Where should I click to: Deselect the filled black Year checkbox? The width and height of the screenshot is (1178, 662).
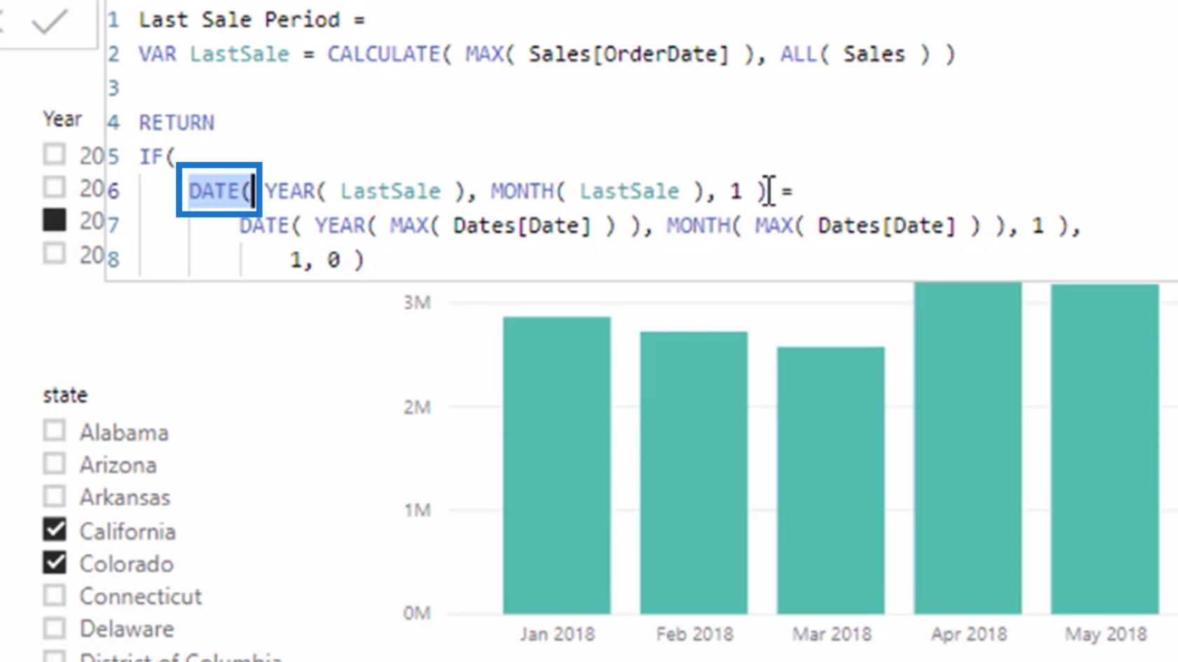(x=55, y=220)
